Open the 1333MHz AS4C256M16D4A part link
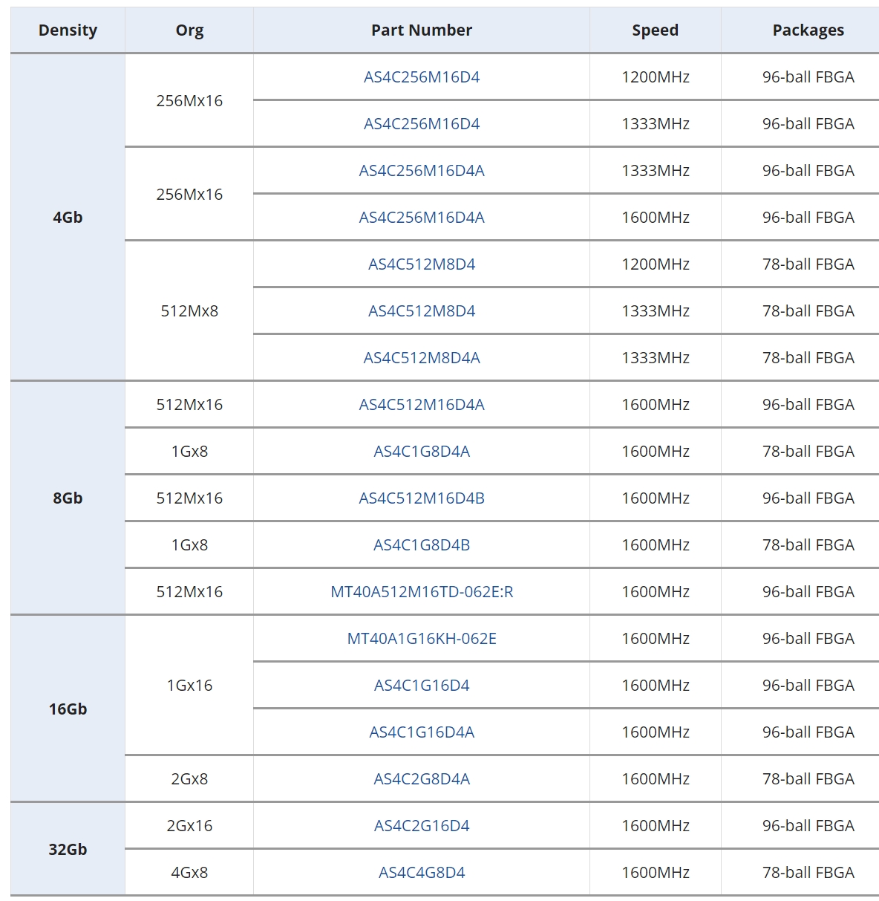This screenshot has height=901, width=879. point(421,171)
